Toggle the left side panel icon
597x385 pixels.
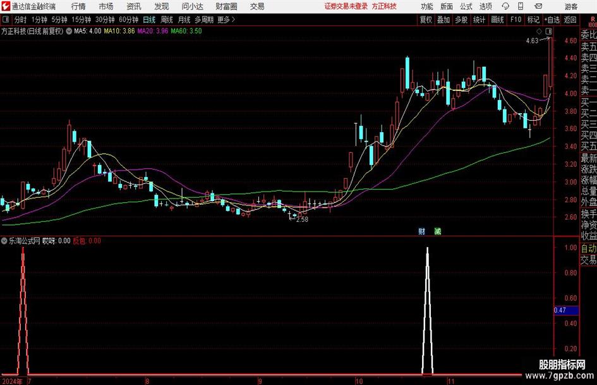click(6, 20)
